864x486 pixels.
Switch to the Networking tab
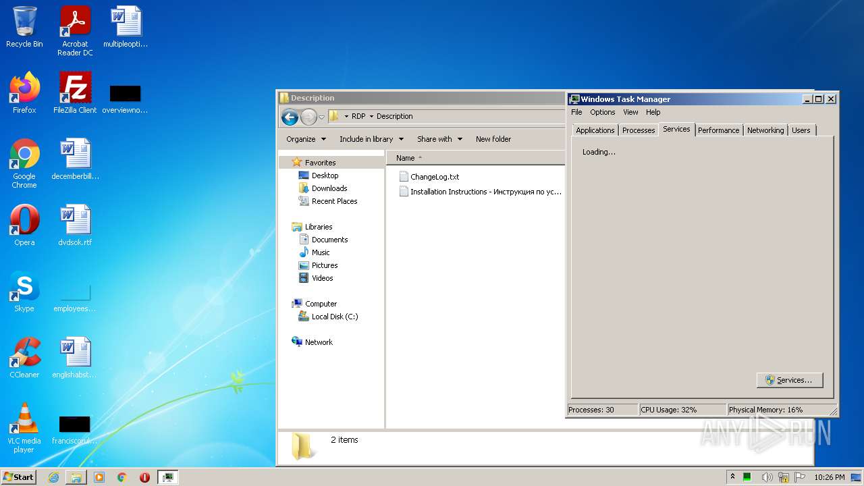[765, 130]
